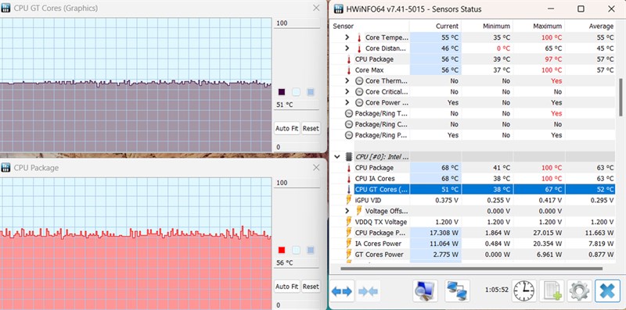
Task: Click the lightning icon beside iGPU VID
Action: (348, 200)
